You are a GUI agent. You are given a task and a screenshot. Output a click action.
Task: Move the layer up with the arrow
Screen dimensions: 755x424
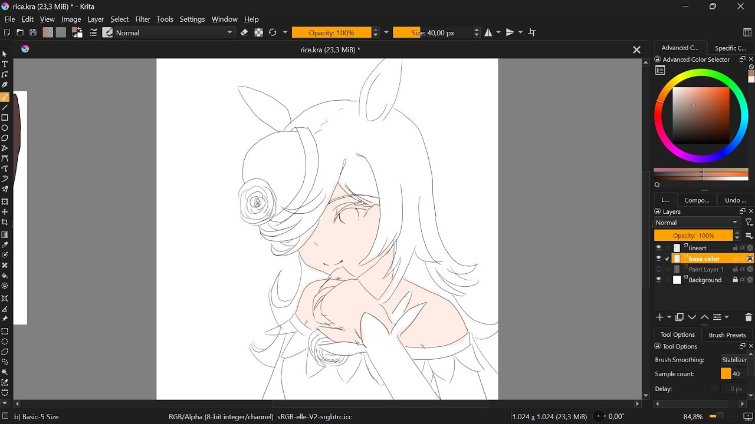(x=704, y=317)
